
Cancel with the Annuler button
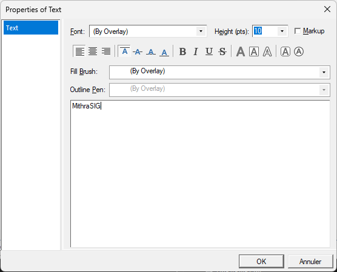310,262
